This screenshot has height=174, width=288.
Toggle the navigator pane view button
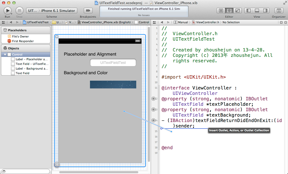coord(248,11)
